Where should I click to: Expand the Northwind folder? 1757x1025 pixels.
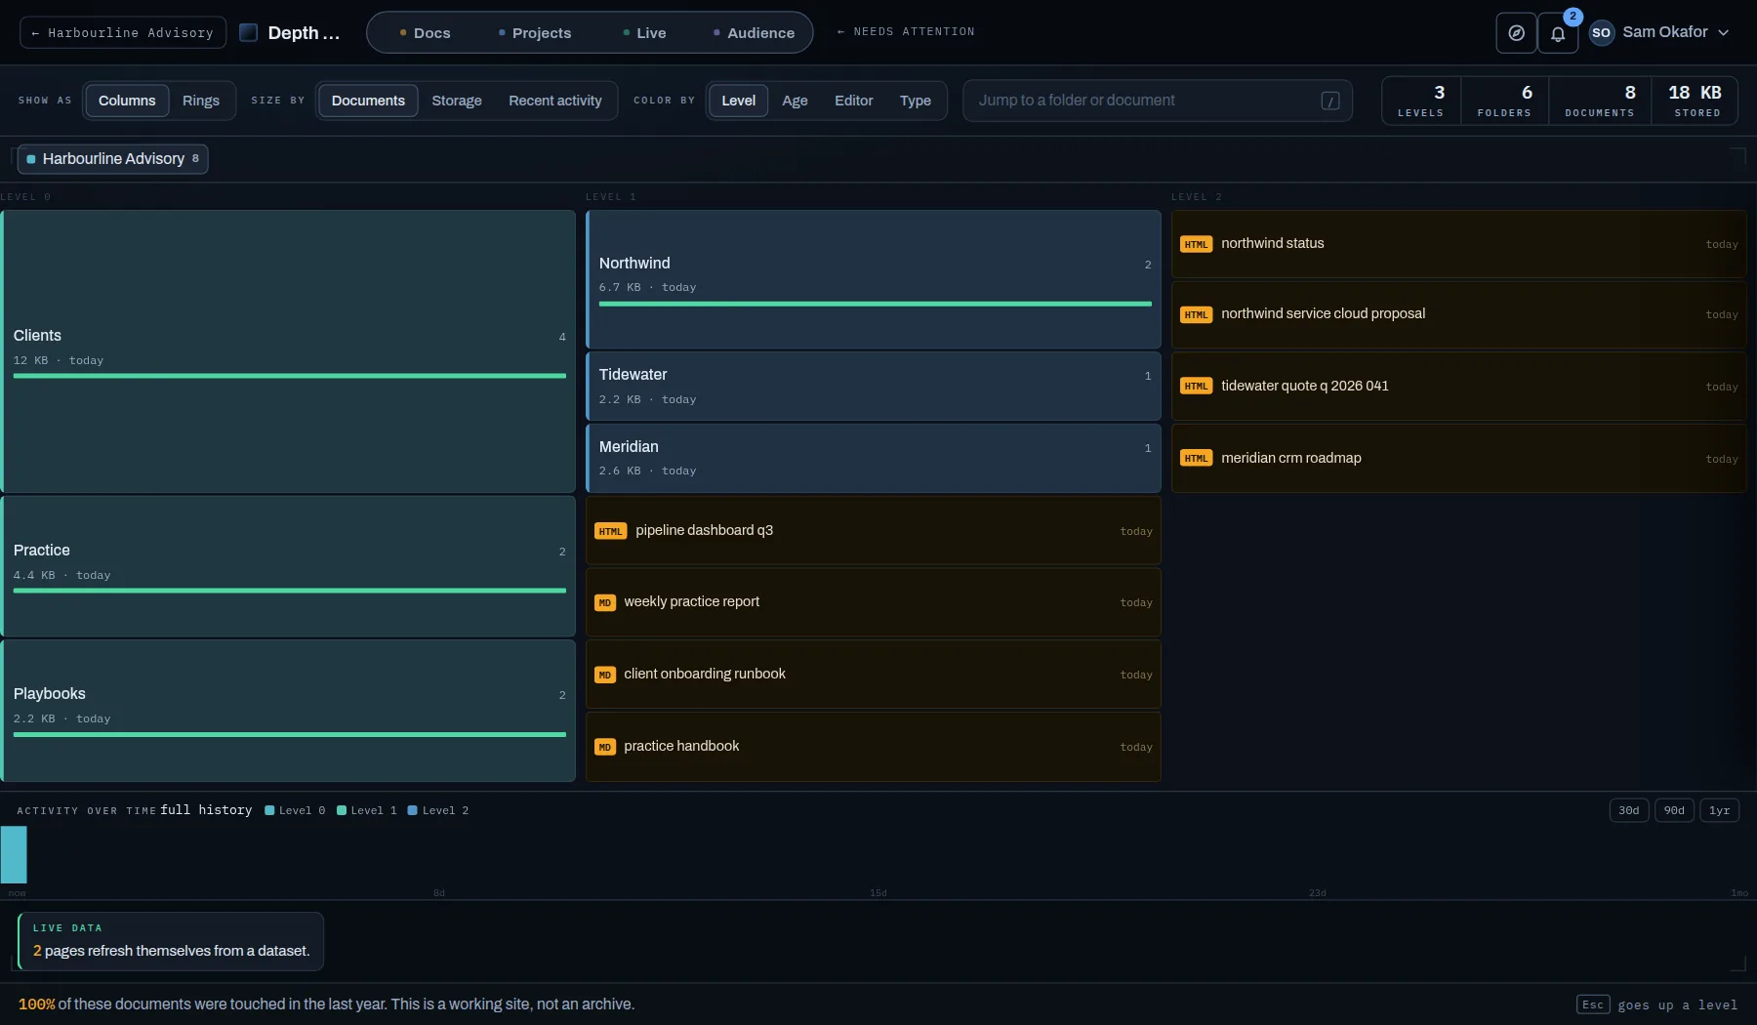coord(874,279)
